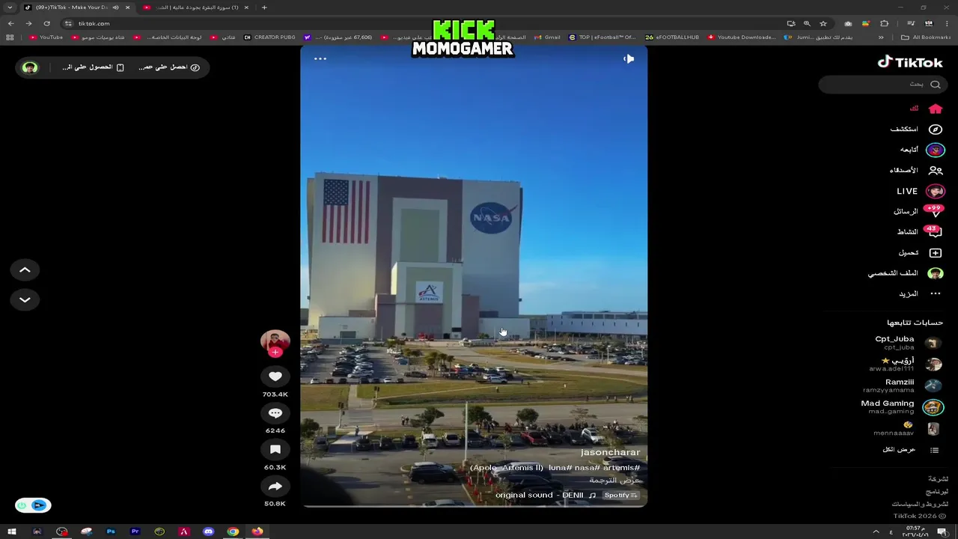
Task: Open the Ramziii followed account
Action: point(902,386)
